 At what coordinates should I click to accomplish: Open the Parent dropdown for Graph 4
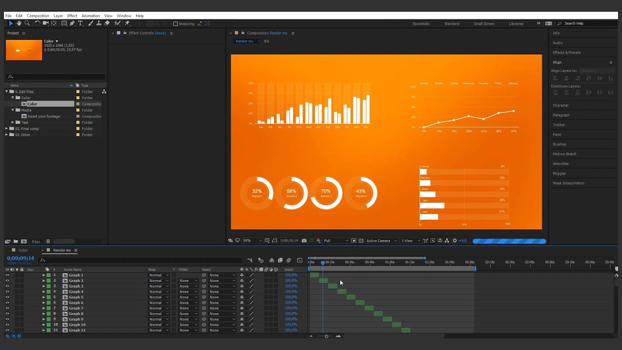(x=222, y=292)
